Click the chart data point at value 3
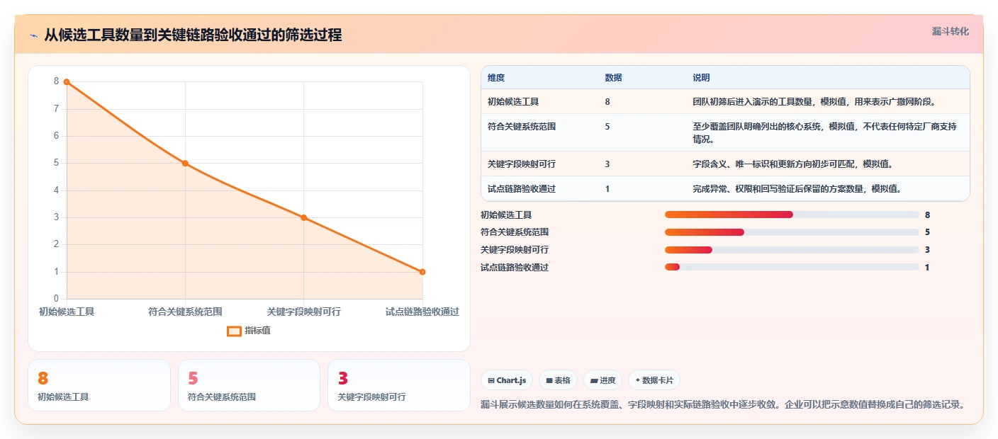Image resolution: width=998 pixels, height=439 pixels. [303, 217]
